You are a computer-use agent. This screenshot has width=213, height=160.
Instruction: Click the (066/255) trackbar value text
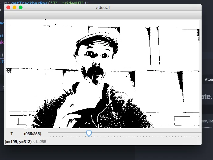pyautogui.click(x=33, y=134)
